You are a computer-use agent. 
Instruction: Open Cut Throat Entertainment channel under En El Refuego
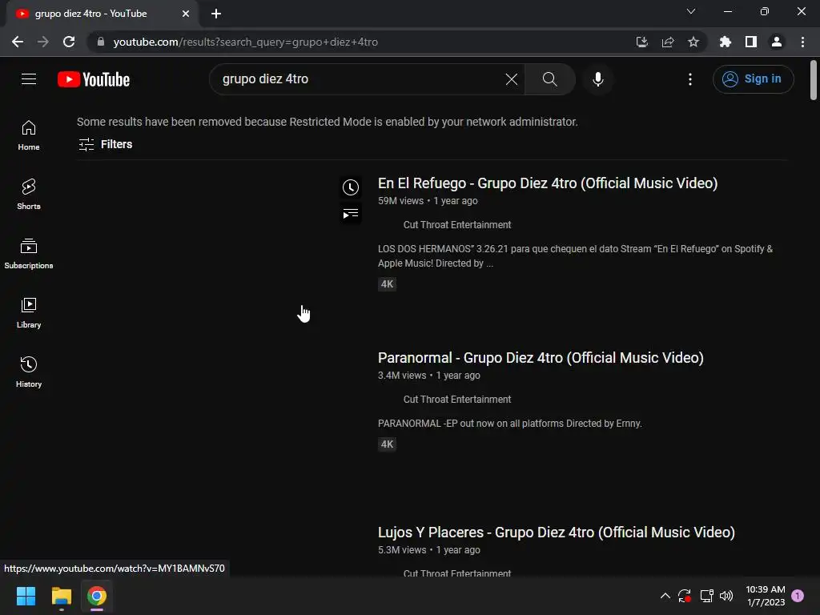(x=457, y=225)
